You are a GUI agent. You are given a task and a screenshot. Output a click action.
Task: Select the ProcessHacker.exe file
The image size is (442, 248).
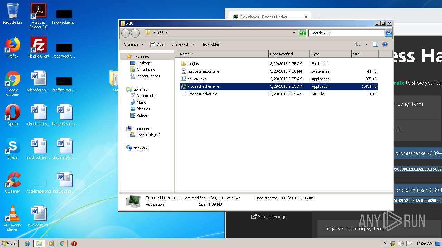coord(279,86)
